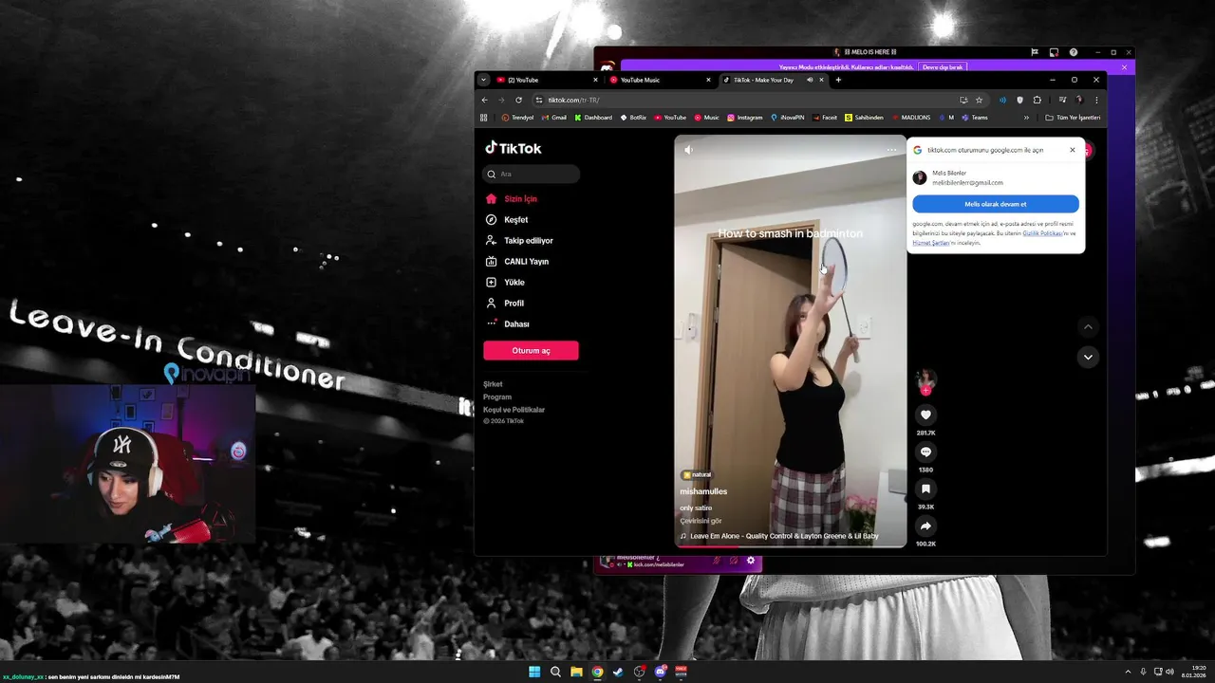Click the browser back arrow

tap(484, 100)
